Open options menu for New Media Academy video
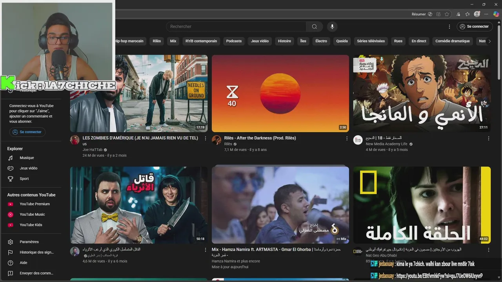Screen dimensions: 502x282 coord(489,138)
